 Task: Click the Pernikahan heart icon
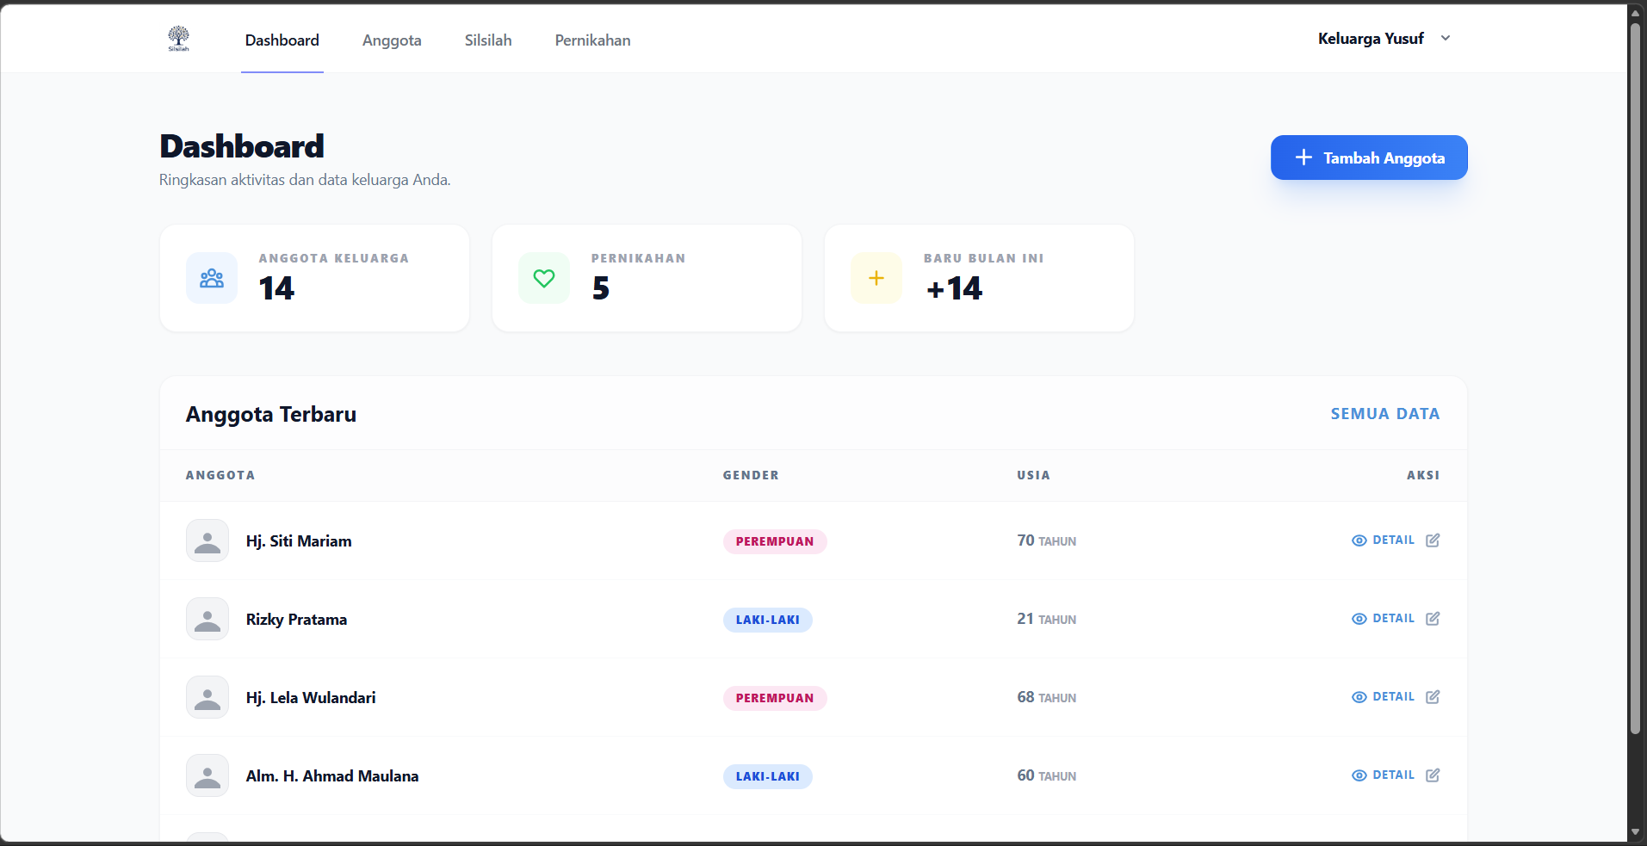(x=544, y=278)
